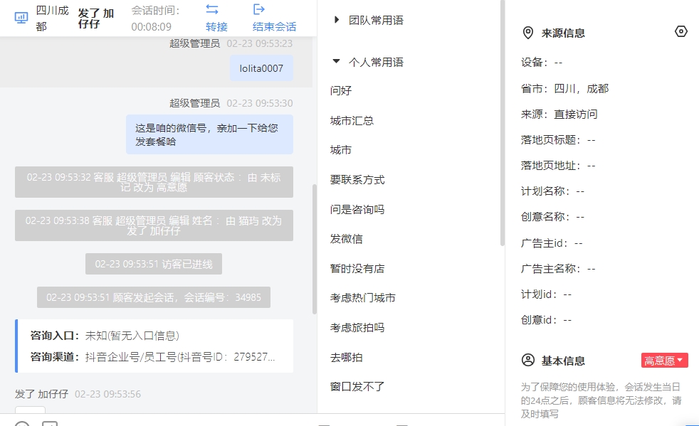
Task: Select the 问是咨询吗 quick phrase
Action: click(357, 209)
